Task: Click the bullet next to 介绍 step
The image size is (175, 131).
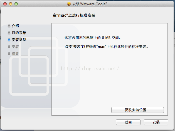Action: pyautogui.click(x=9, y=26)
